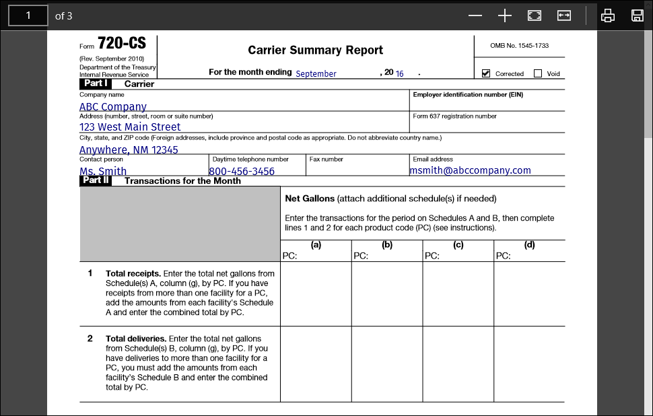Save the PDF with the disk icon
The height and width of the screenshot is (416, 653).
[x=637, y=16]
